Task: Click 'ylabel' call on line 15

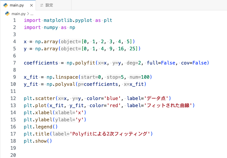Action: point(44,120)
